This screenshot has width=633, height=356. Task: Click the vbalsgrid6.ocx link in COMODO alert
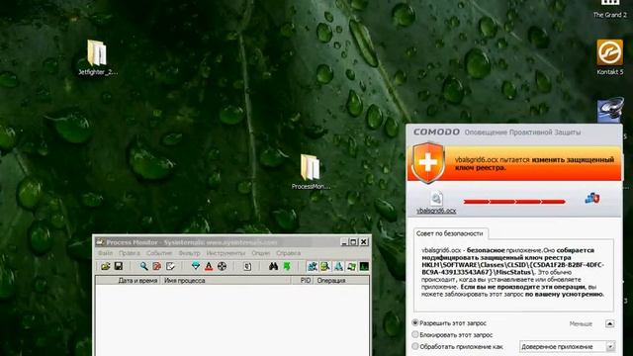point(436,211)
